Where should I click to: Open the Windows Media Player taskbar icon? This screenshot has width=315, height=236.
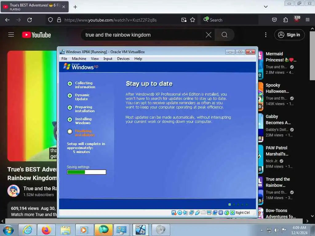click(84, 230)
